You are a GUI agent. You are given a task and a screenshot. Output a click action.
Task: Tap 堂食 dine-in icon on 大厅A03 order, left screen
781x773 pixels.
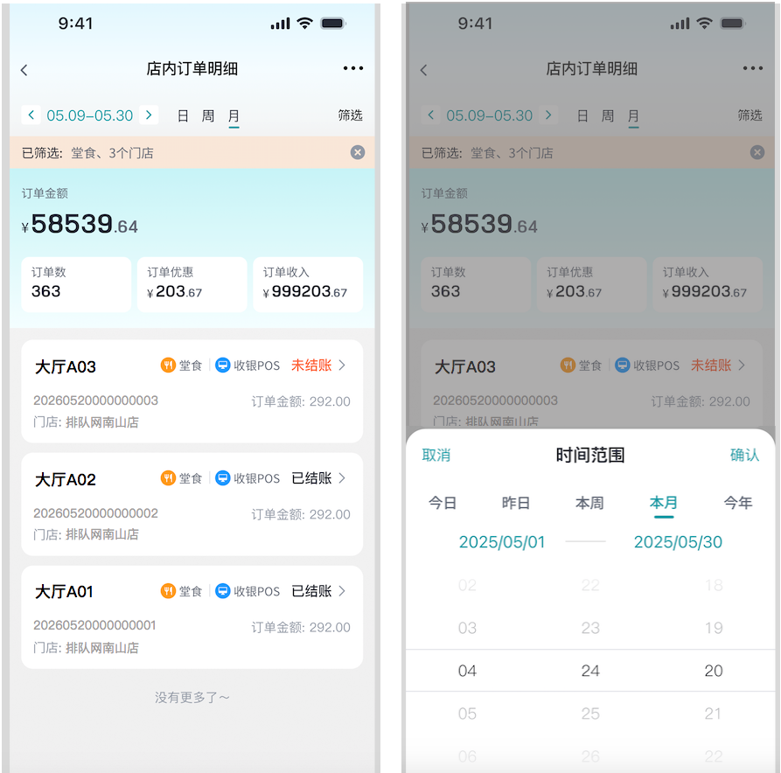point(168,366)
